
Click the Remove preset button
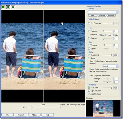(x=111, y=15)
